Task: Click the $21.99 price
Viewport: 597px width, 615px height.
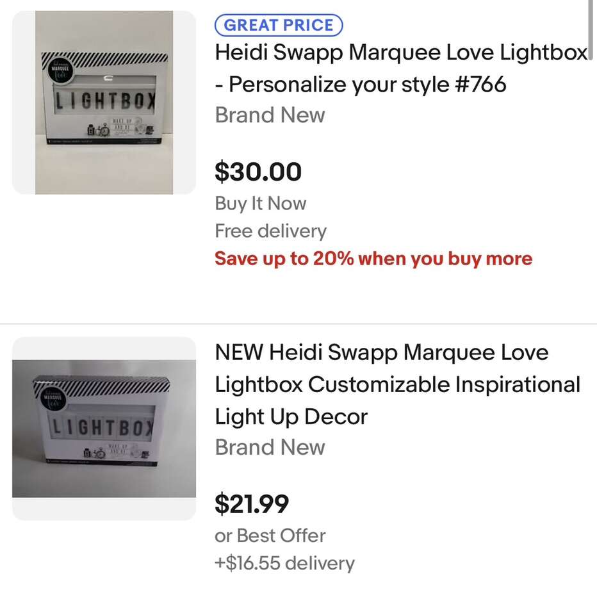Action: (252, 504)
